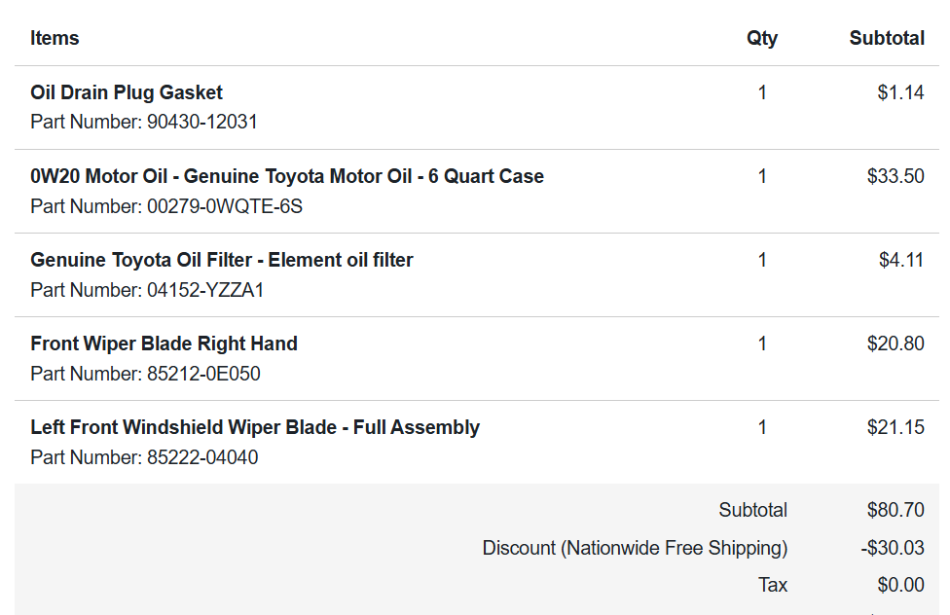Select the -$30.03 discount amount
The width and height of the screenshot is (950, 615).
click(893, 548)
